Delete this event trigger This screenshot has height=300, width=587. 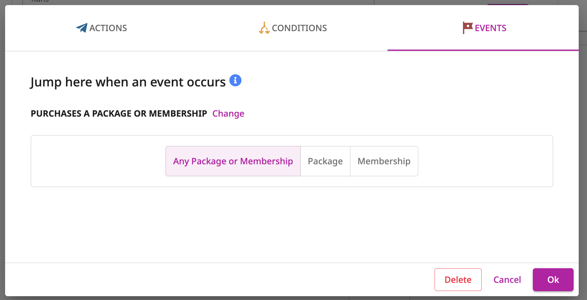pos(458,280)
